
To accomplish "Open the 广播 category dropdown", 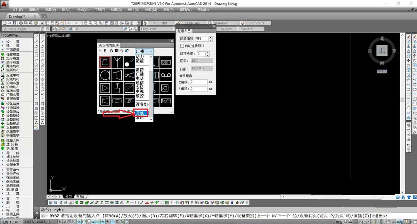I will tap(144, 51).
